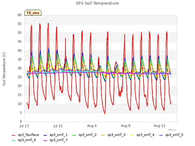195x146 pixels.
Task: Click the 10 y-axis tick label
Action: pyautogui.click(x=19, y=104)
